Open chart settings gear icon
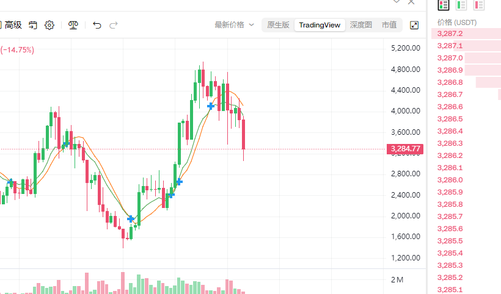 point(49,25)
